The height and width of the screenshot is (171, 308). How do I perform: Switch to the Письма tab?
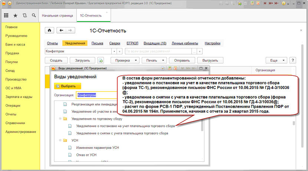pos(97,43)
